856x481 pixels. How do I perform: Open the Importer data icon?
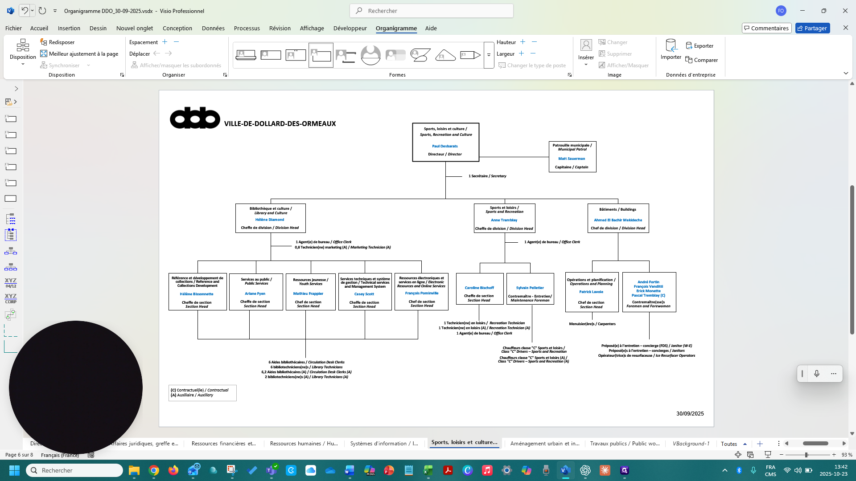pos(671,49)
